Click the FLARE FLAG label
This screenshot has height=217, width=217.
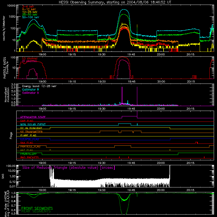pyautogui.click(x=28, y=135)
